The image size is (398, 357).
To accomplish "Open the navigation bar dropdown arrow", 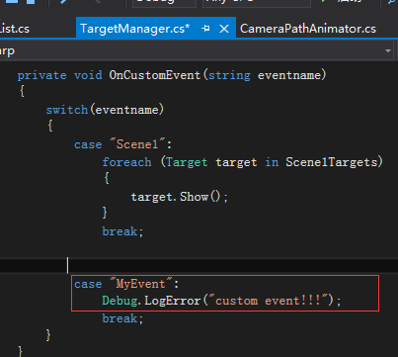I will pos(388,50).
